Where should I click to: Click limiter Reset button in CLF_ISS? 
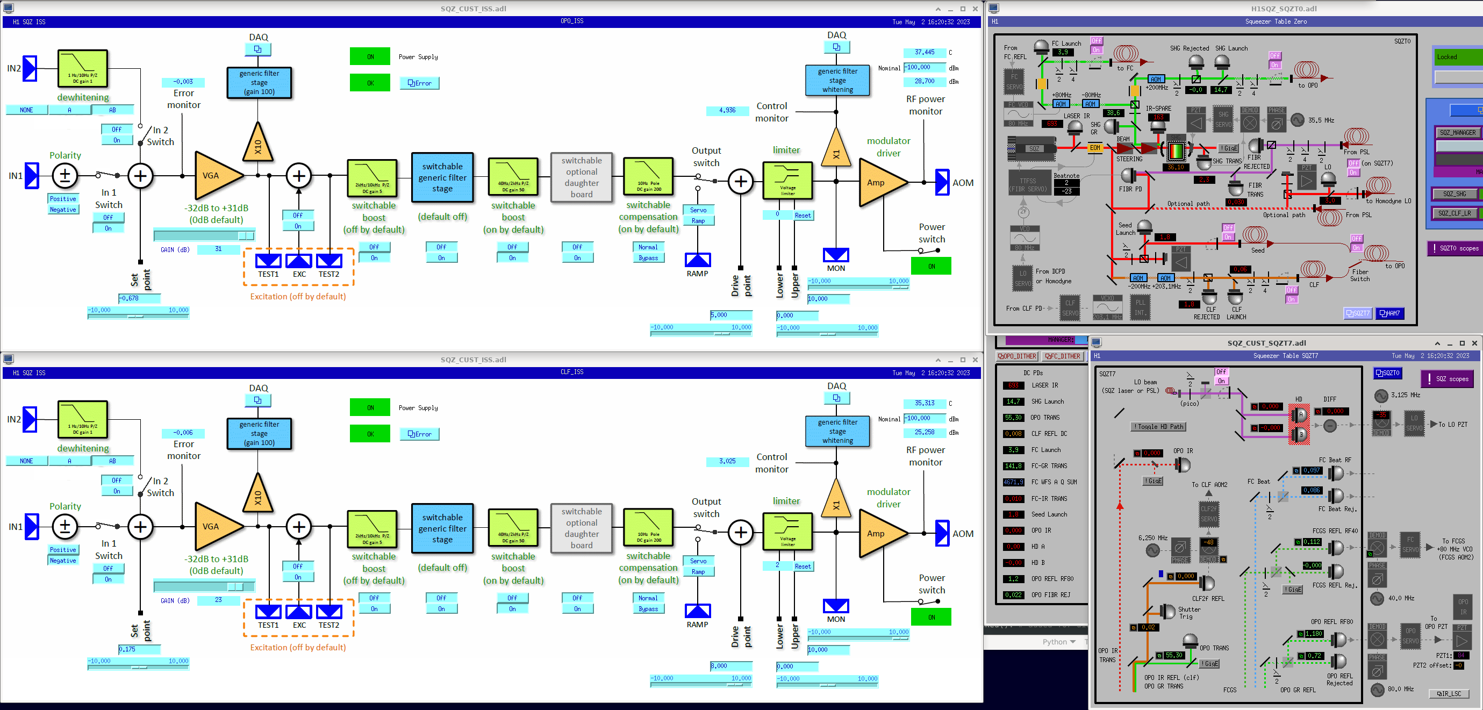[803, 566]
